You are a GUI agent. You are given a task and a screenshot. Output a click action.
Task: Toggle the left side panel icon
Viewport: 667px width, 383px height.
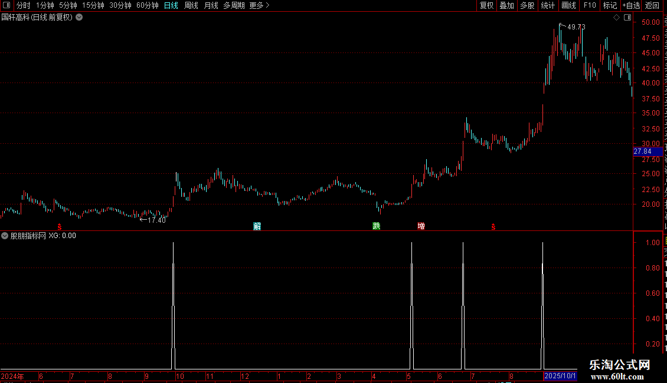[x=6, y=5]
